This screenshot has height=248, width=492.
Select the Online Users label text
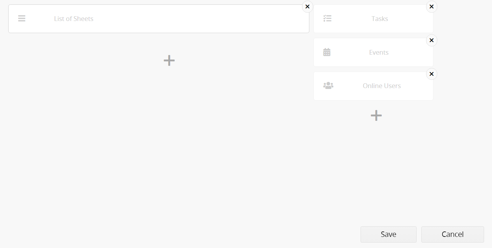click(382, 86)
